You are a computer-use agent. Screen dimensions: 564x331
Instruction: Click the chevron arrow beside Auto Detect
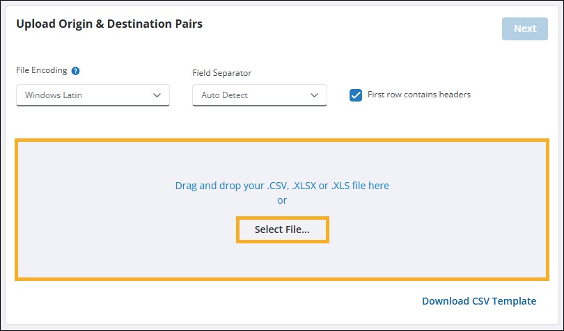[314, 95]
